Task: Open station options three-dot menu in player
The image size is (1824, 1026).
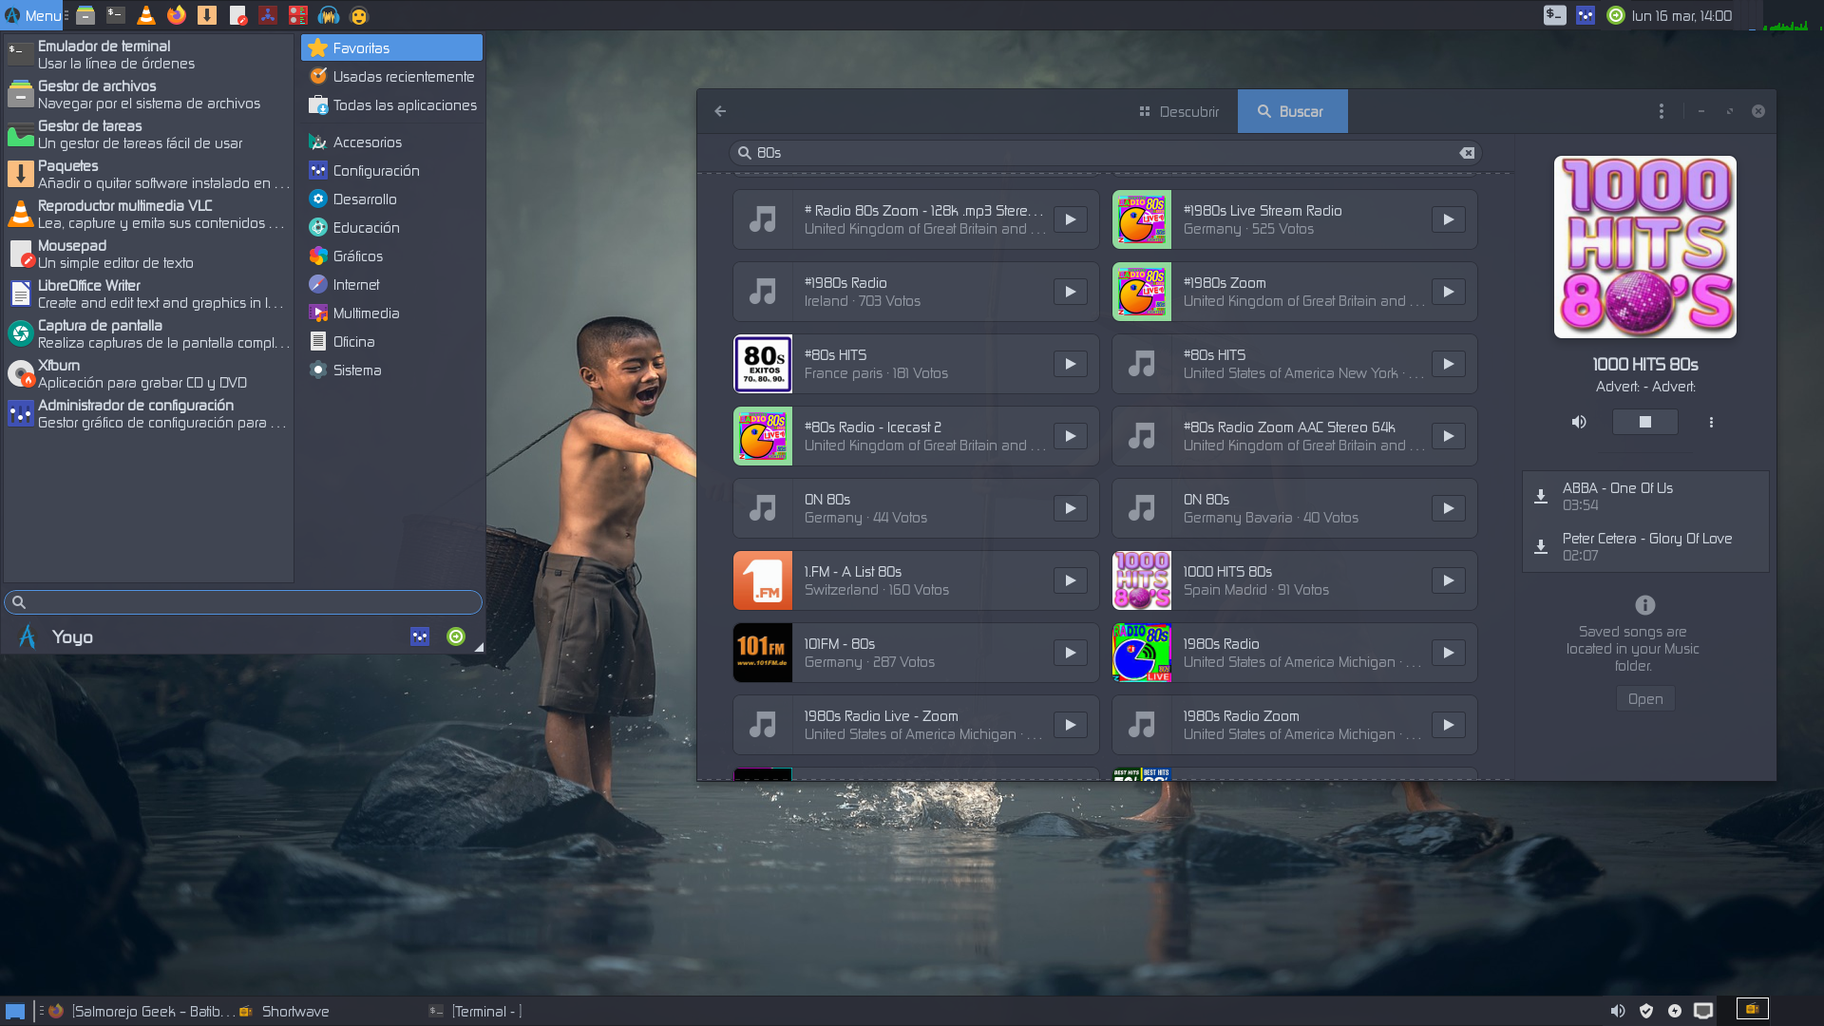Action: tap(1711, 422)
